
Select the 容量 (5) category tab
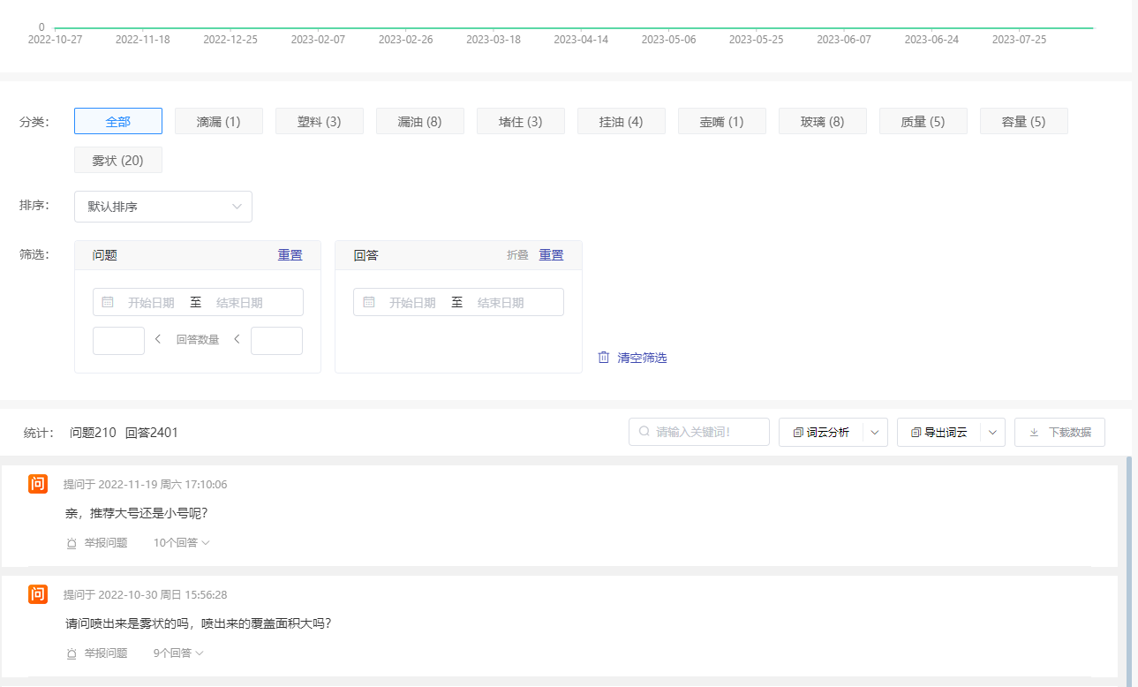pyautogui.click(x=1023, y=121)
